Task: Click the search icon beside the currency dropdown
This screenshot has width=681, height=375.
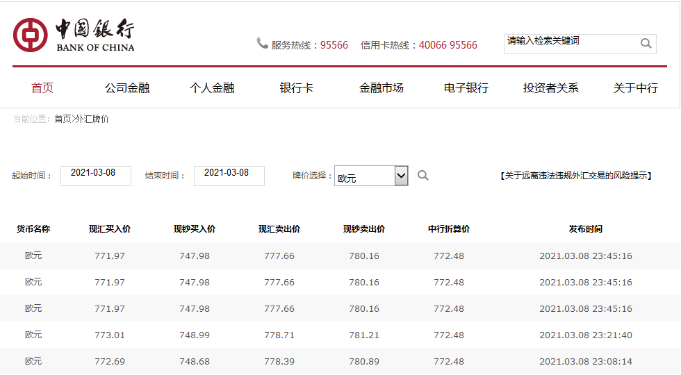Action: pos(422,176)
